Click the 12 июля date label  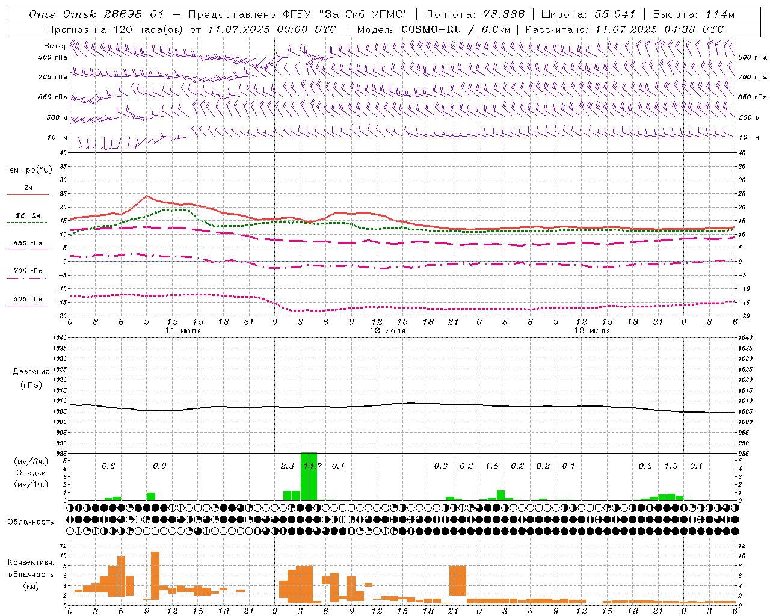(387, 331)
